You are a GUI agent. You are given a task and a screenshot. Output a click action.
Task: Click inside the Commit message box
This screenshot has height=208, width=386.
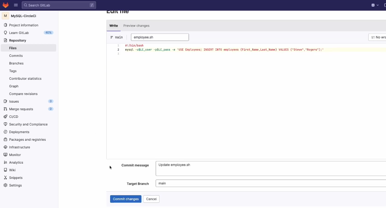(271, 168)
